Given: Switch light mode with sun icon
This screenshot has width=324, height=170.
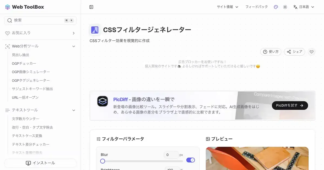Looking at the screenshot, I should coord(285,7).
